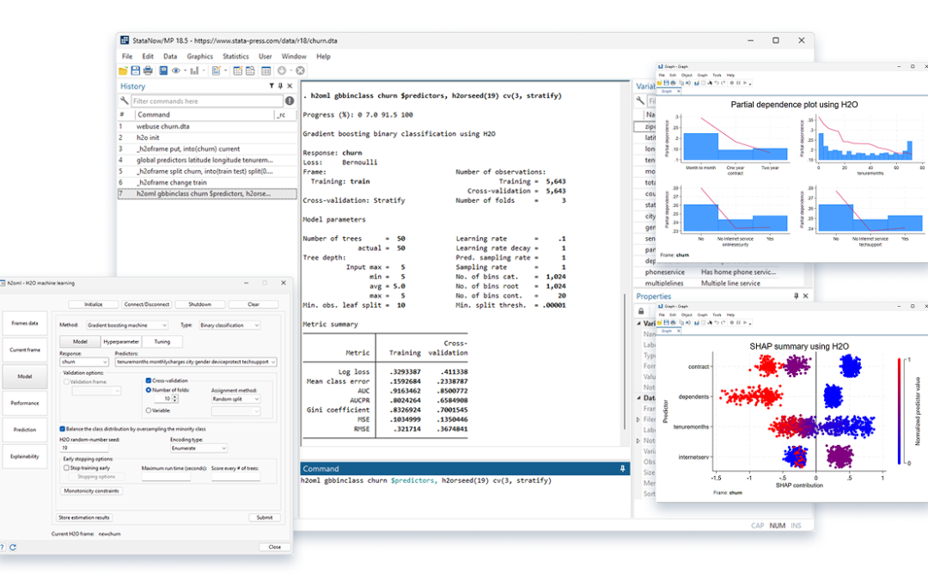Viewport: 928px width, 580px height.
Task: Click the wrench icon in the Variables panel
Action: [x=640, y=101]
